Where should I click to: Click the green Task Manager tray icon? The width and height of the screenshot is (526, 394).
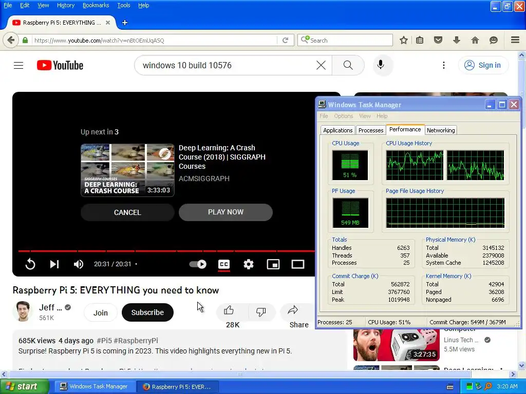pos(469,386)
